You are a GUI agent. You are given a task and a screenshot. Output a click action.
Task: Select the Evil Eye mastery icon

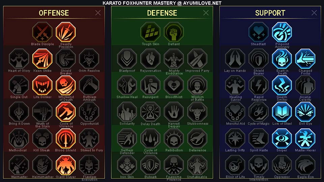305,112
